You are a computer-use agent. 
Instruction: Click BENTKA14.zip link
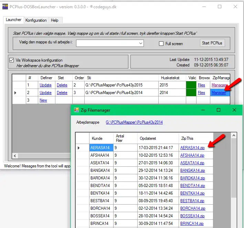coord(192,193)
